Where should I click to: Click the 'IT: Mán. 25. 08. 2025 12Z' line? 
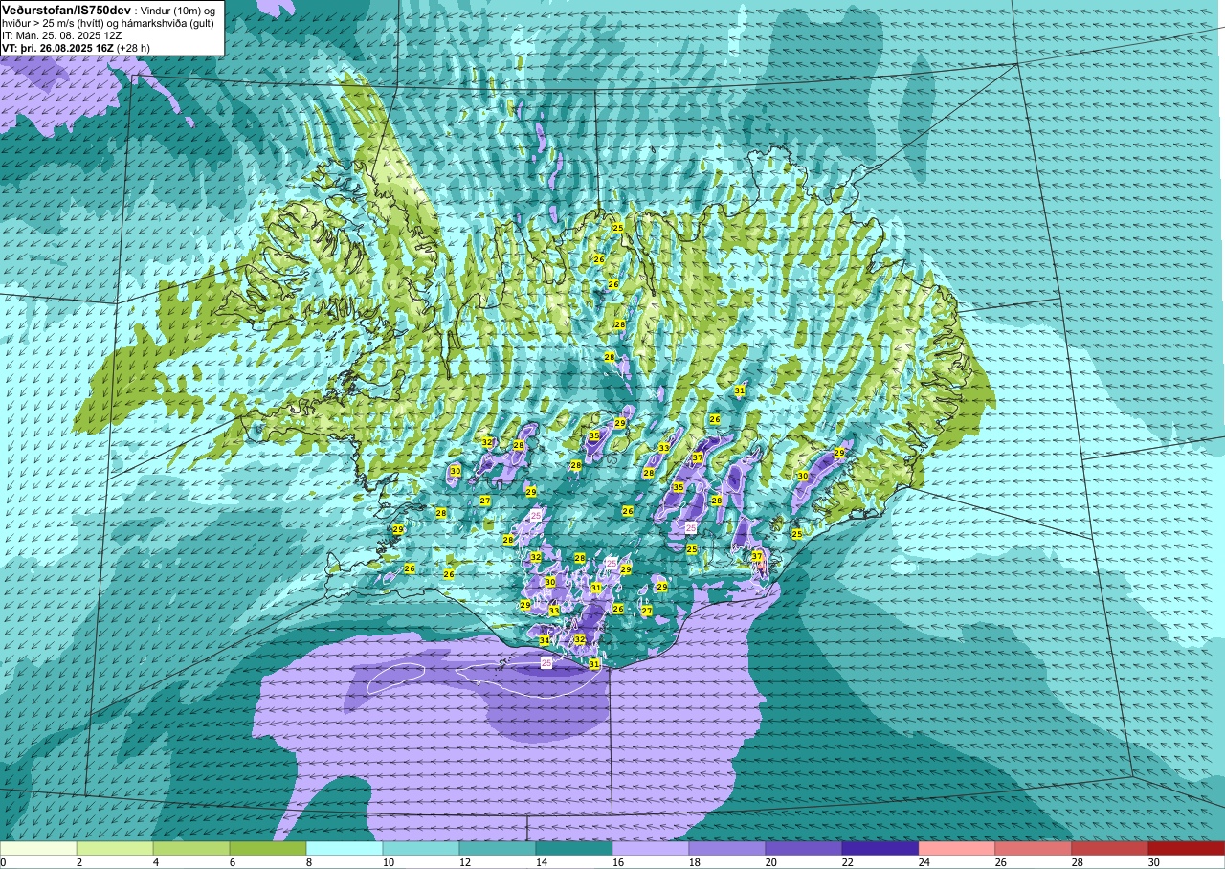pyautogui.click(x=62, y=35)
